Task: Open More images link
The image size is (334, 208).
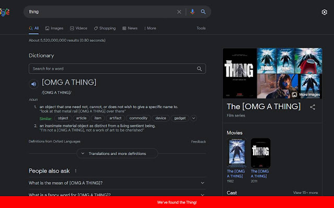Action: pyautogui.click(x=306, y=95)
